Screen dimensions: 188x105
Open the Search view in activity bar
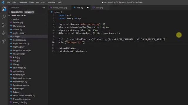[x=4, y=17]
